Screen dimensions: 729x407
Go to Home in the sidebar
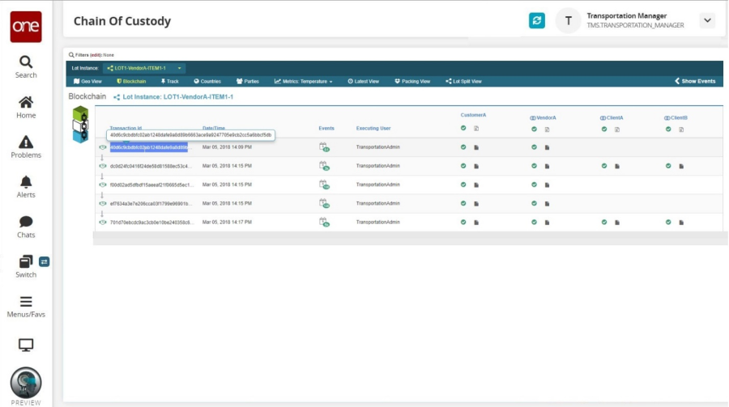[x=26, y=107]
